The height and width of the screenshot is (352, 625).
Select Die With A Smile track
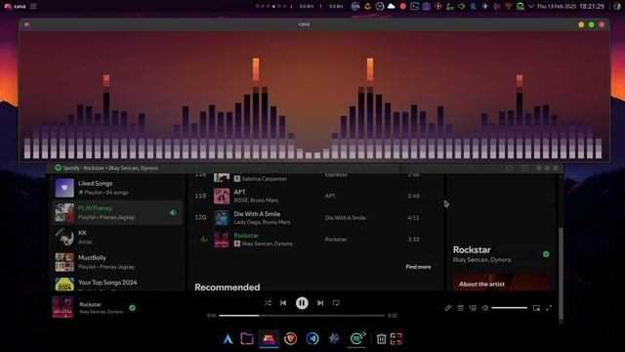tap(314, 218)
